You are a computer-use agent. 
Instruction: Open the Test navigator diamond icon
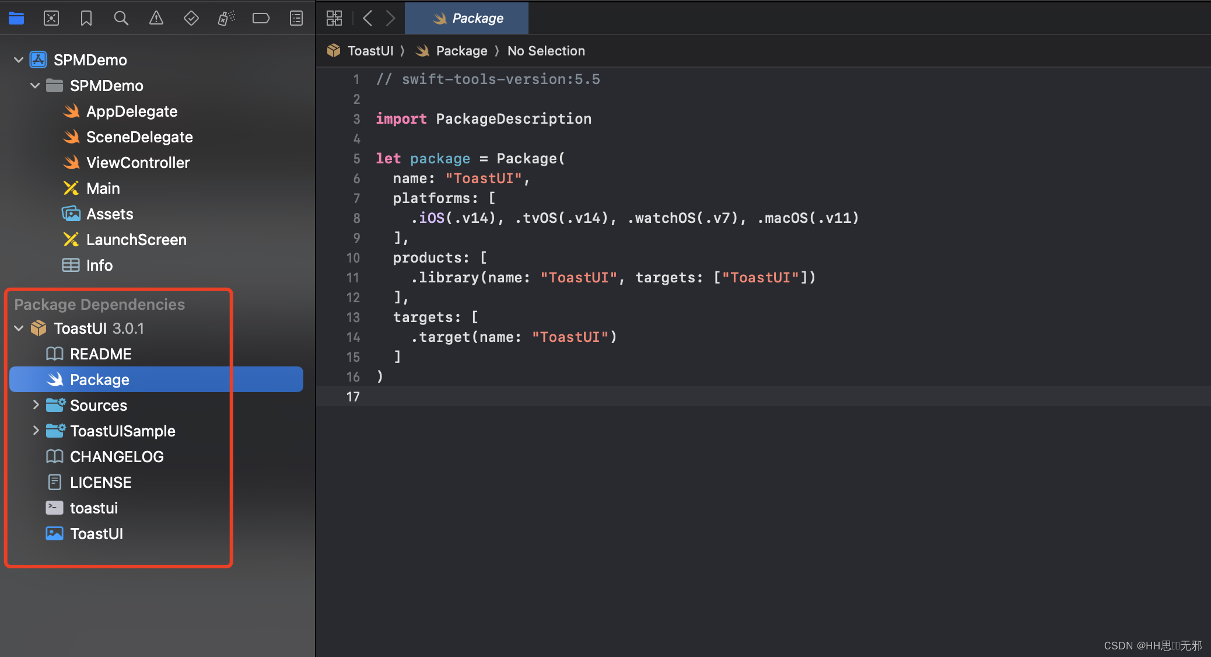191,19
